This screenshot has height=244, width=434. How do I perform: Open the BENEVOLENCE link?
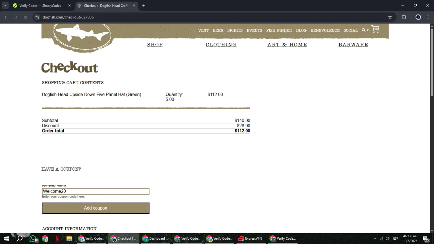(325, 30)
